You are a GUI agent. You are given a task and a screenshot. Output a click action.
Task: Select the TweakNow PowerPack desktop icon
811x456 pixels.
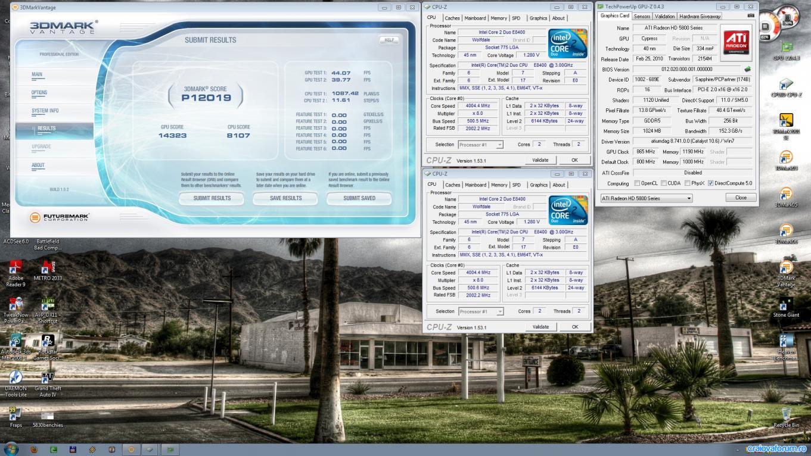click(x=15, y=310)
